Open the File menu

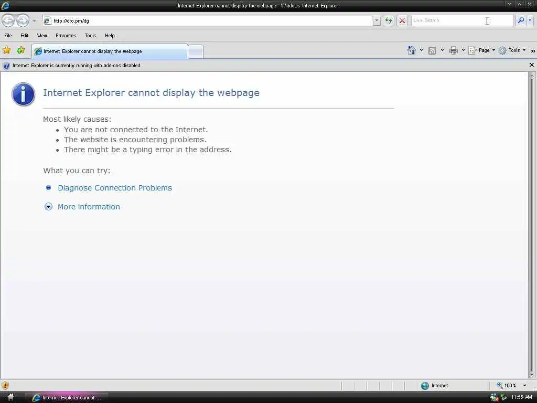tap(8, 35)
